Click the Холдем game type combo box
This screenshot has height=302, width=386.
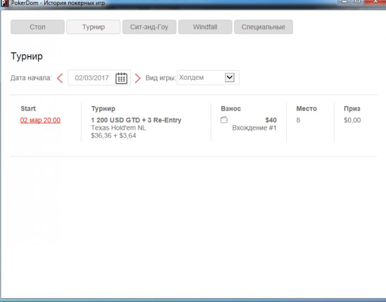[208, 78]
